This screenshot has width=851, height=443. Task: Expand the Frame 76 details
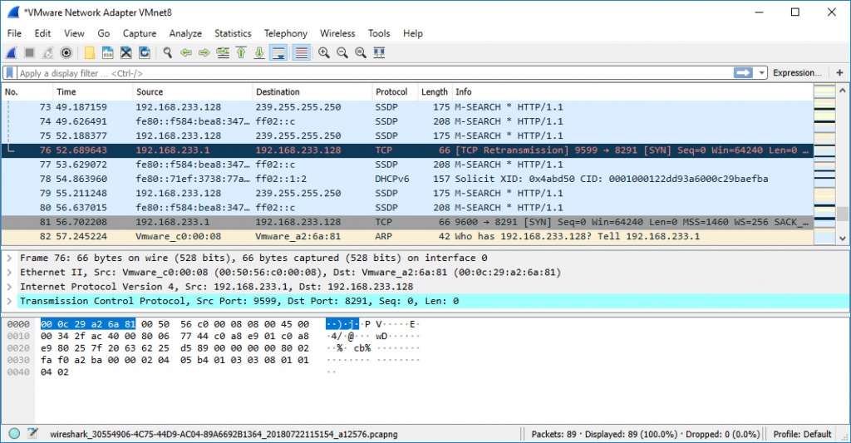[9, 258]
